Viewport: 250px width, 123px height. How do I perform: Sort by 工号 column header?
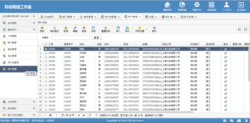pyautogui.click(x=56, y=44)
